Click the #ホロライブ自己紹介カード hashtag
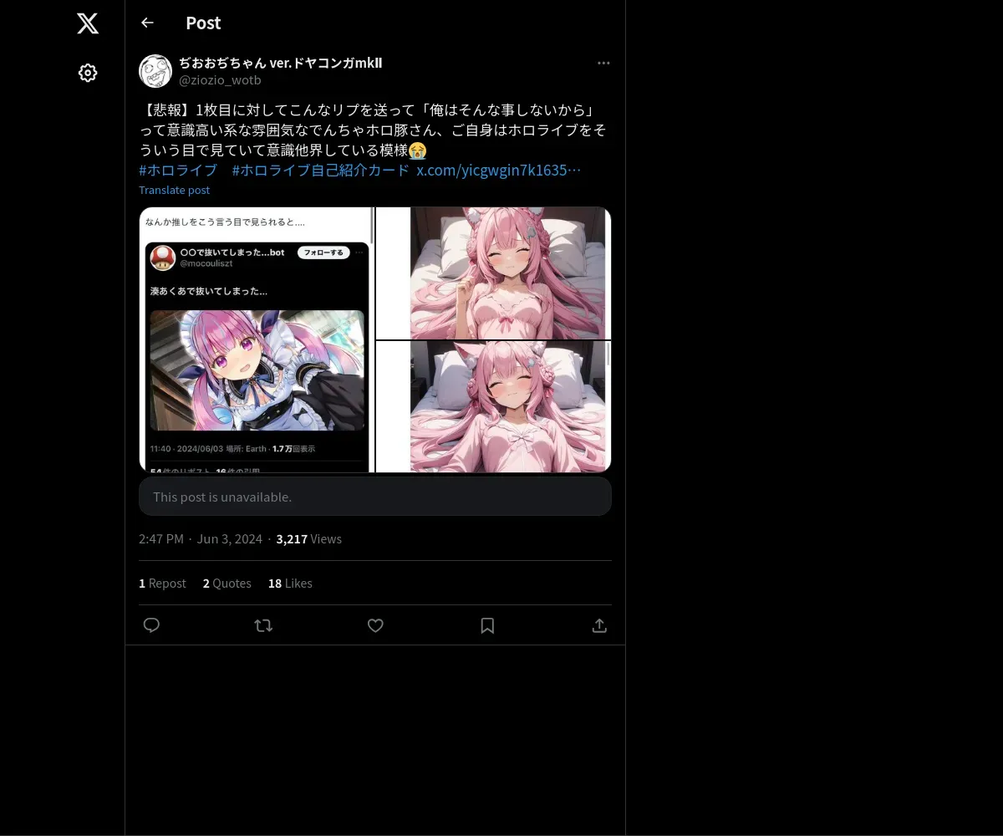The height and width of the screenshot is (836, 1003). point(321,170)
